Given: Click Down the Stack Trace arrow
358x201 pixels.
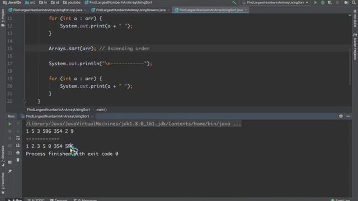Looking at the screenshot, I should pos(18,131).
